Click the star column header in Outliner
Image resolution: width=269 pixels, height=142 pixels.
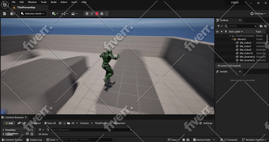tap(222, 32)
